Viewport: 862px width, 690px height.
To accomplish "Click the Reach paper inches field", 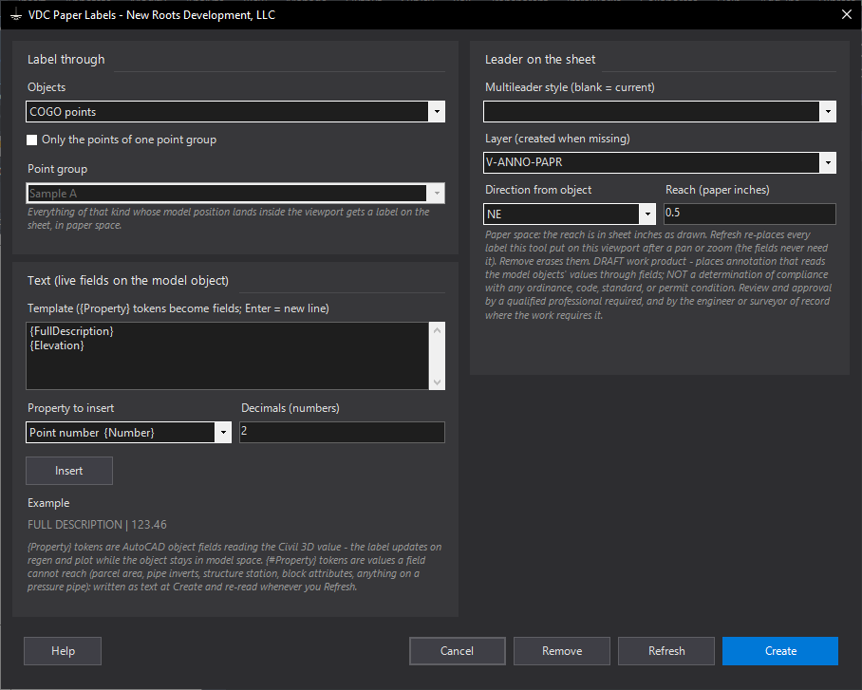I will [x=750, y=214].
